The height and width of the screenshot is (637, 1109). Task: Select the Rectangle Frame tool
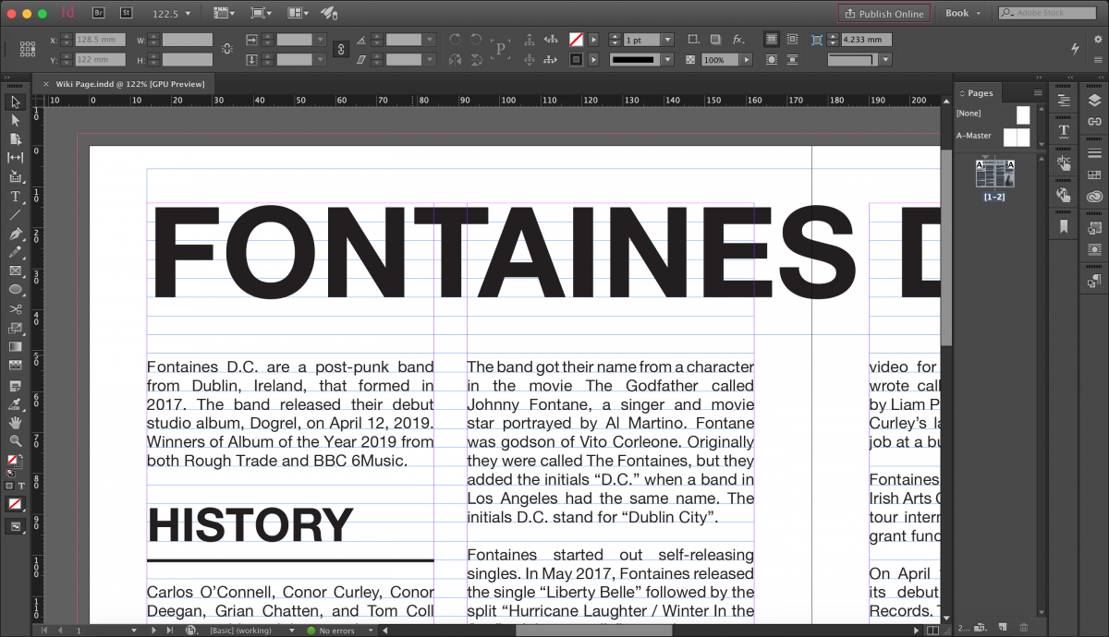pos(16,270)
